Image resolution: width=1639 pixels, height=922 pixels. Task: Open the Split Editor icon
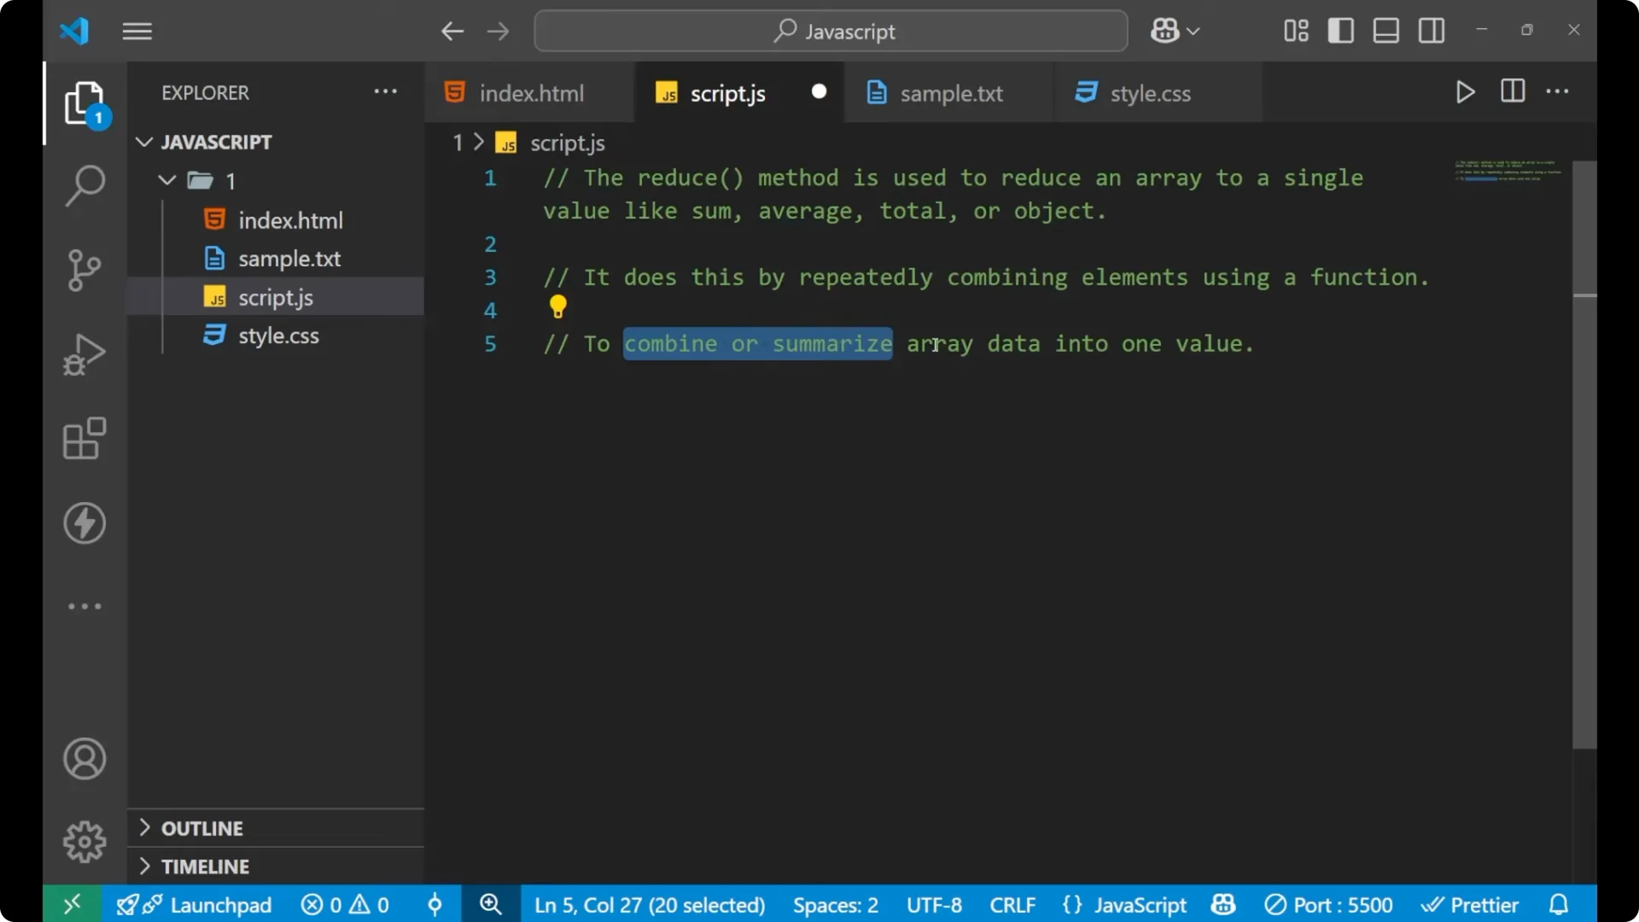point(1512,91)
